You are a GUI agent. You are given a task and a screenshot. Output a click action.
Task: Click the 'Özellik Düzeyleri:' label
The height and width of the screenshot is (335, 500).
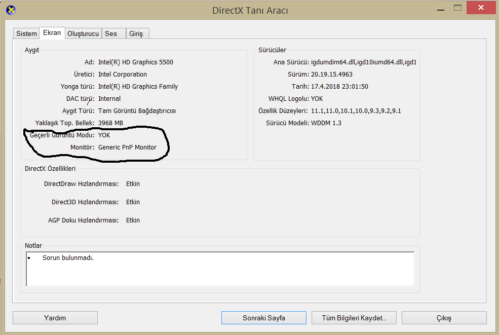[283, 110]
